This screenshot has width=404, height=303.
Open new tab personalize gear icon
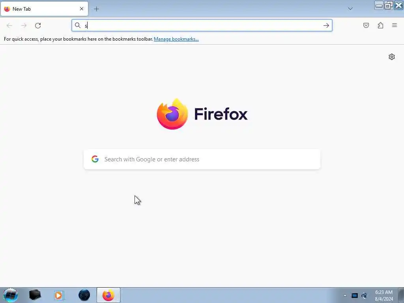pos(392,57)
